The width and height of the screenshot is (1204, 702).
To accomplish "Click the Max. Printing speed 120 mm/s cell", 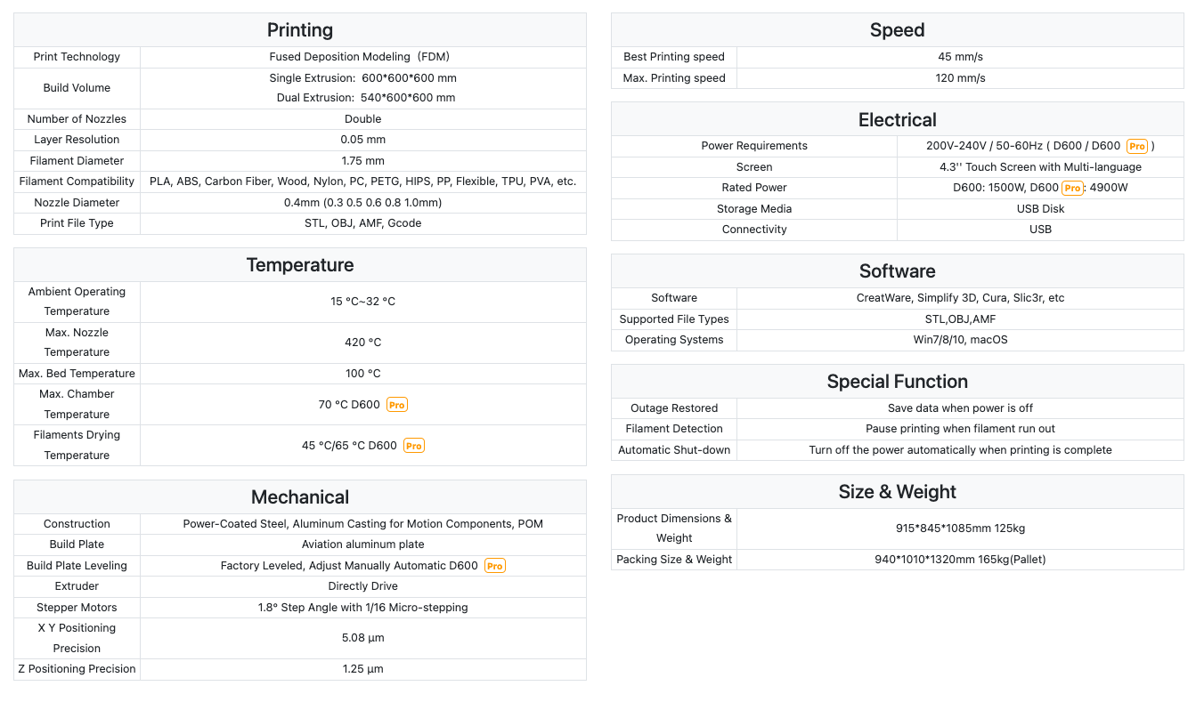I will pyautogui.click(x=961, y=78).
